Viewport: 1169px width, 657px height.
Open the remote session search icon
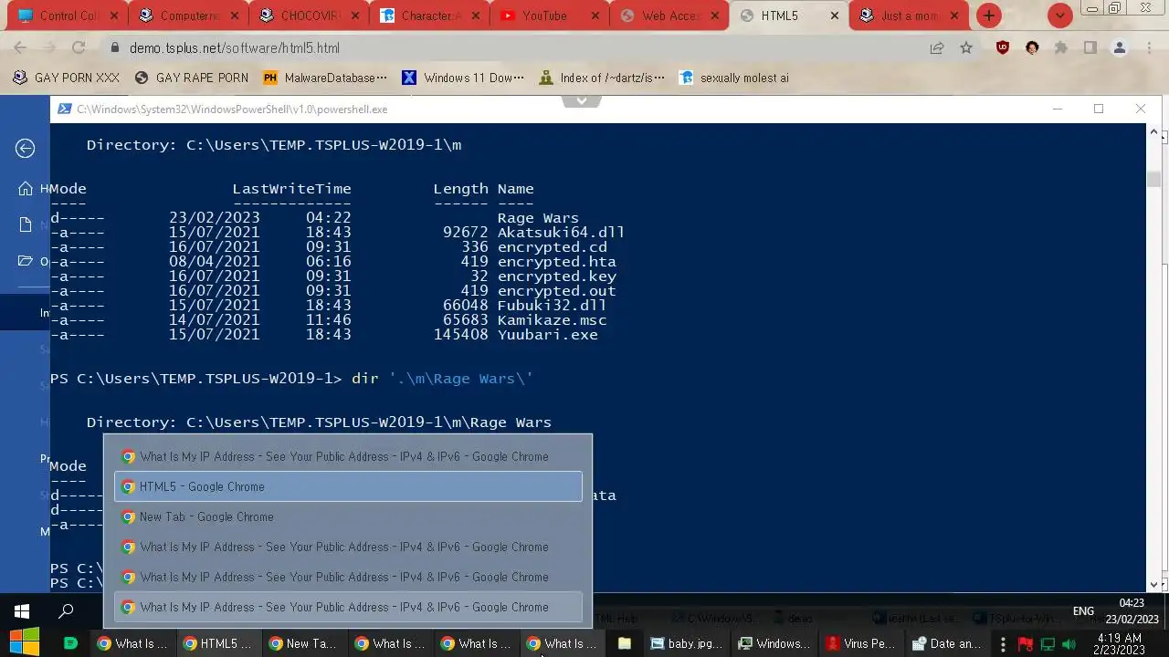coord(67,611)
